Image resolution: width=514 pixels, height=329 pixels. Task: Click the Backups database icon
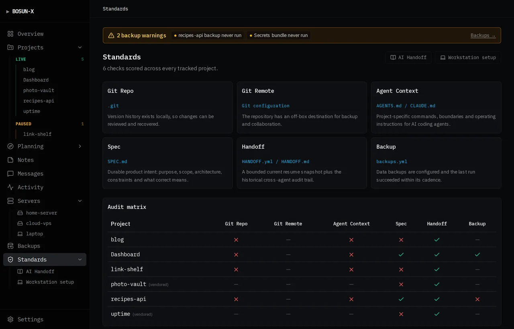pos(10,246)
